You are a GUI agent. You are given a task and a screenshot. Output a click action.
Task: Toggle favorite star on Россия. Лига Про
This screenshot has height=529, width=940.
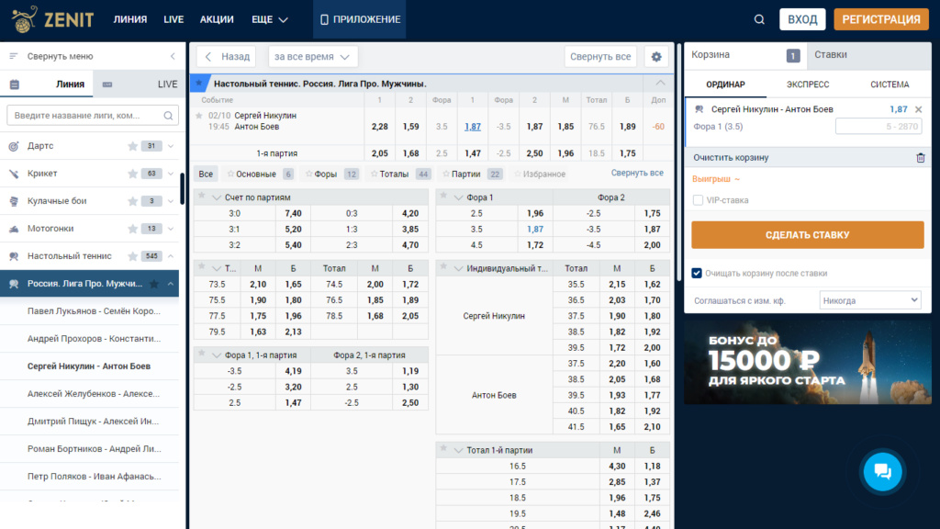click(x=154, y=284)
